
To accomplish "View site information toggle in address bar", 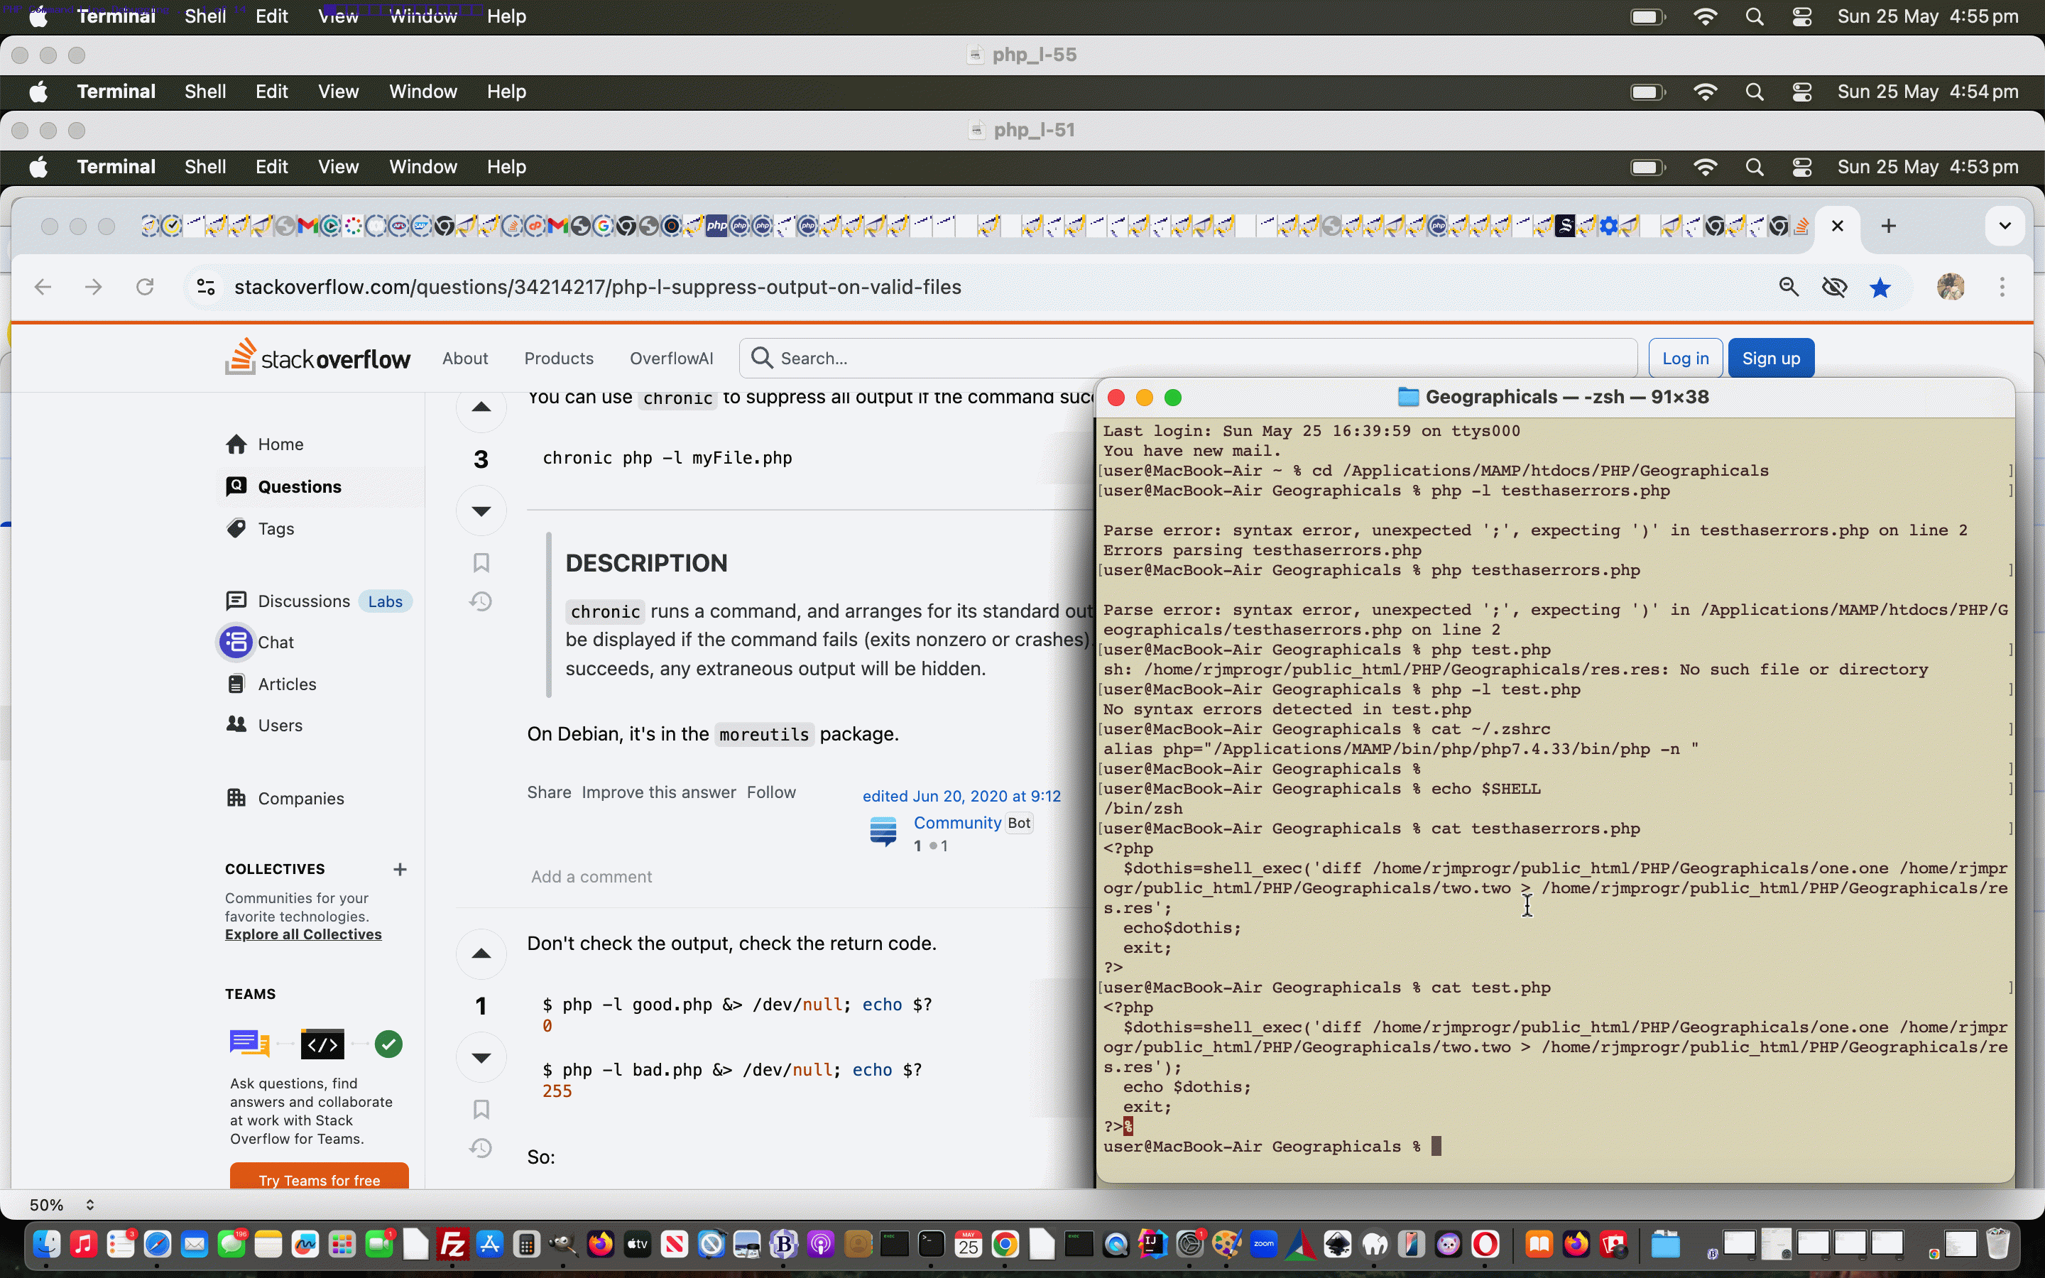I will [x=205, y=288].
